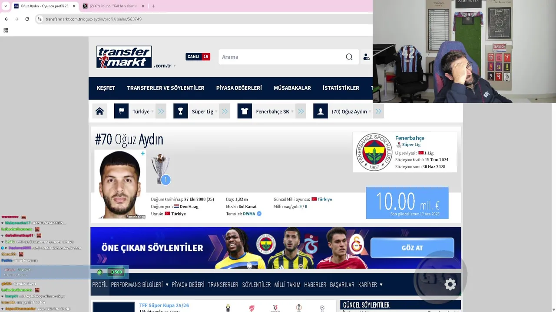The width and height of the screenshot is (556, 312).
Task: Open the Fenerbahçe club name link
Action: tap(410, 138)
